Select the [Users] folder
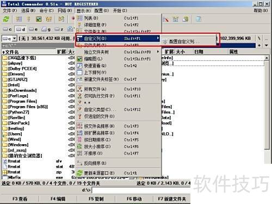This screenshot has width=272, height=204. point(13,134)
